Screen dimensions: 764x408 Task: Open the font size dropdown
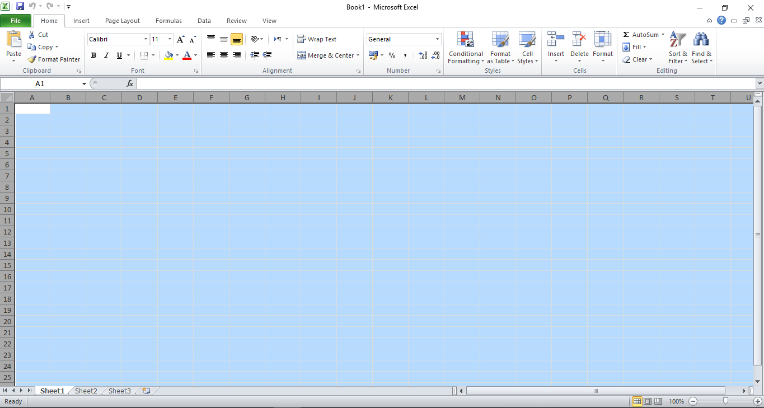pos(170,39)
